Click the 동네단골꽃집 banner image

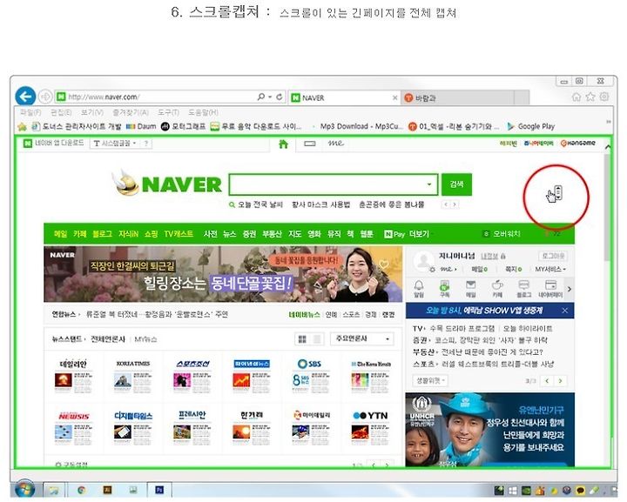[223, 274]
